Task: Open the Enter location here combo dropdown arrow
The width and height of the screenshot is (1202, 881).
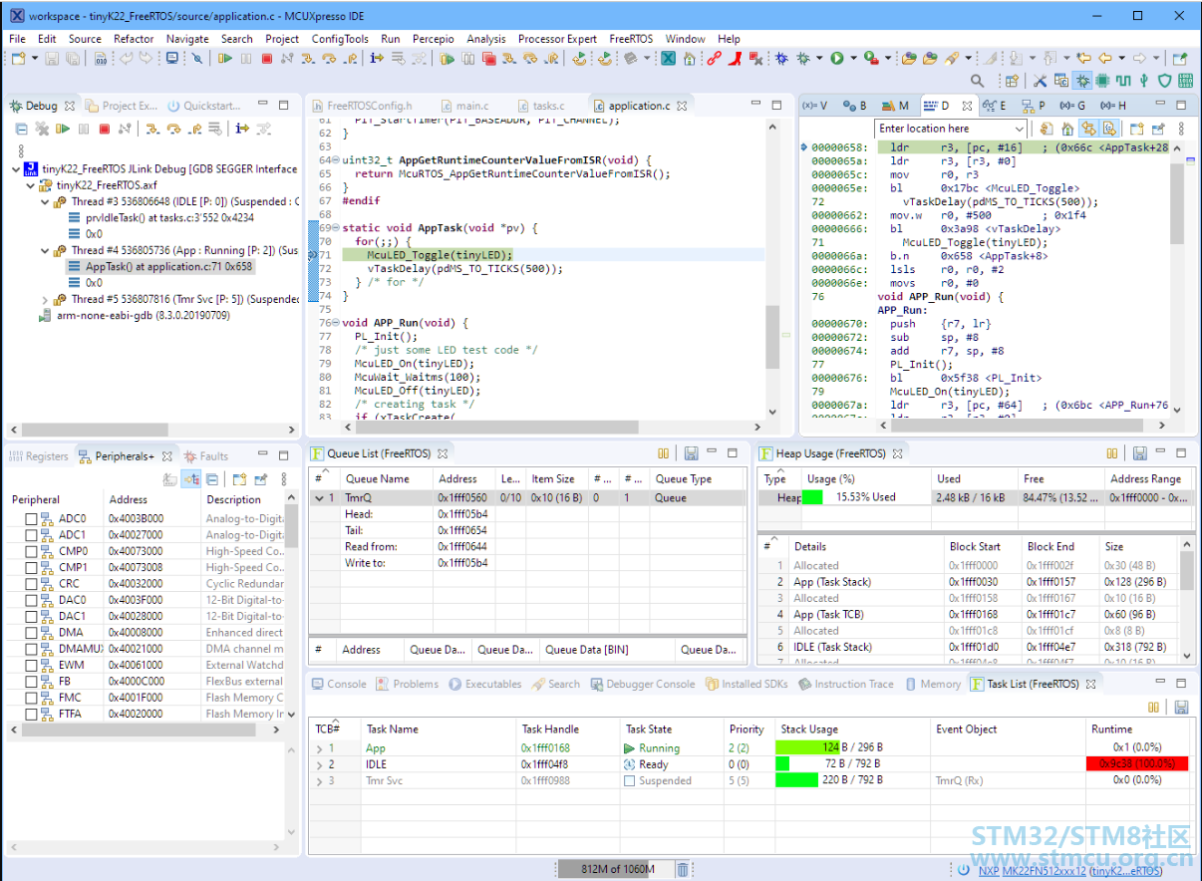Action: click(x=1018, y=129)
